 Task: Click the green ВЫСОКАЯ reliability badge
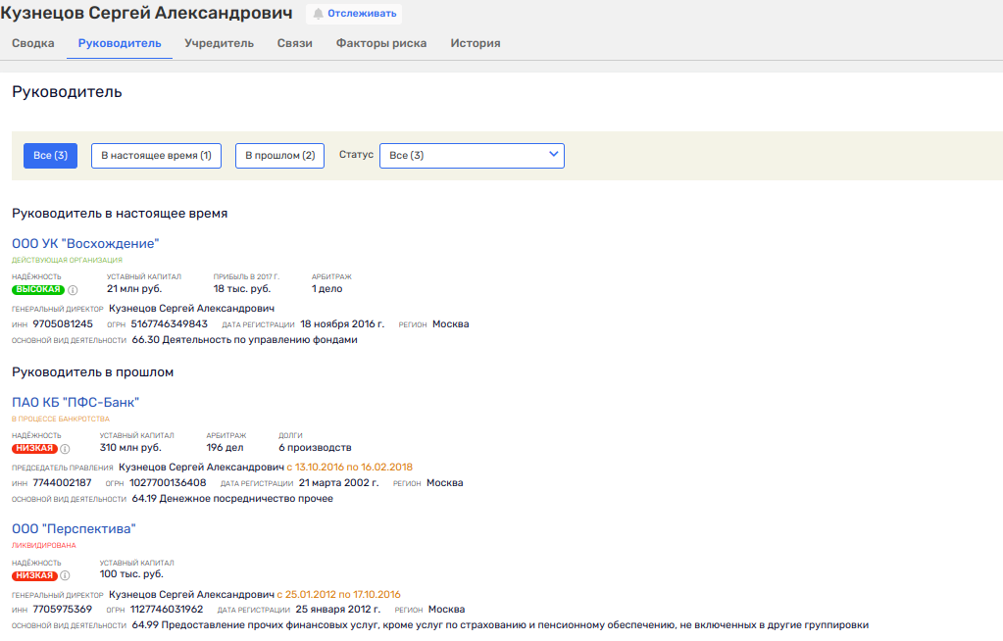coord(38,290)
